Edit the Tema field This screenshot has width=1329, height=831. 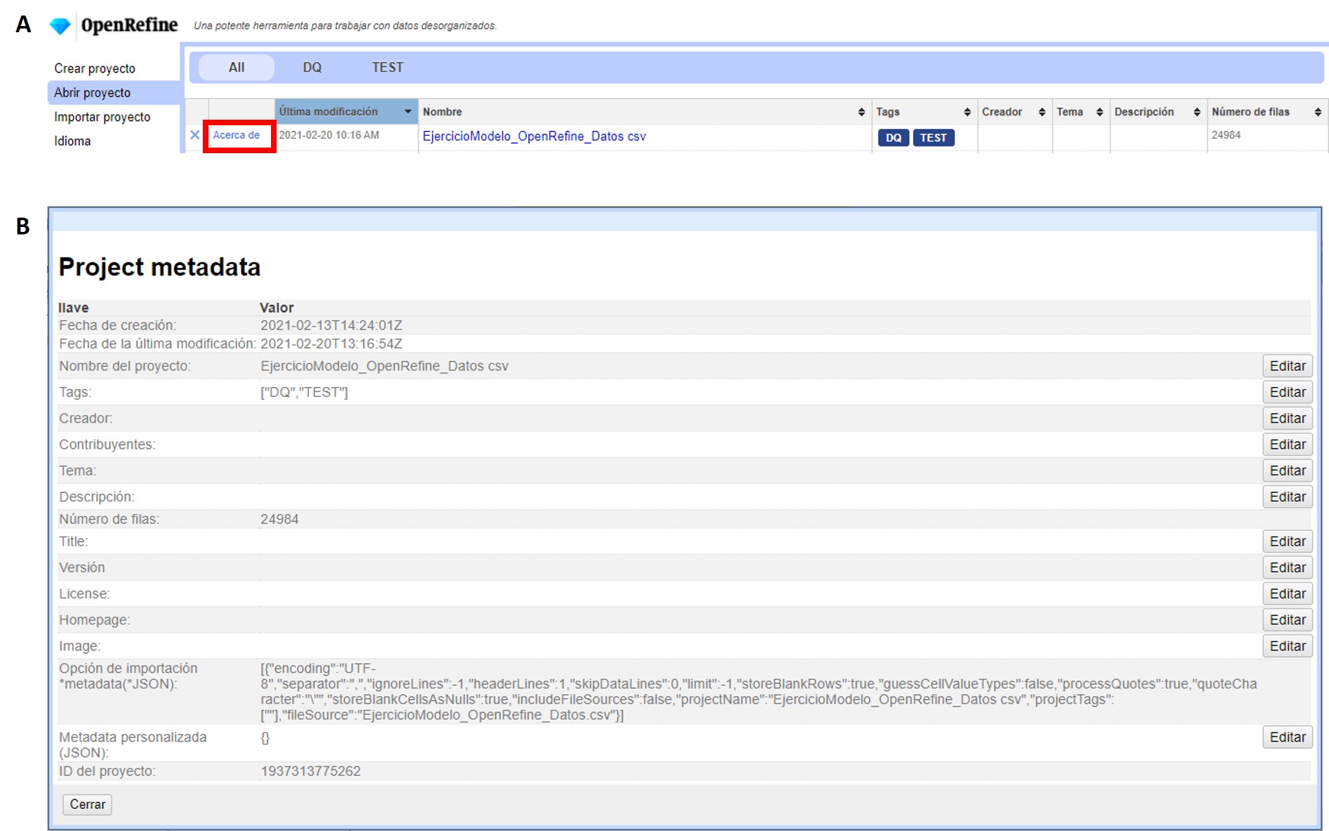pyautogui.click(x=1287, y=470)
